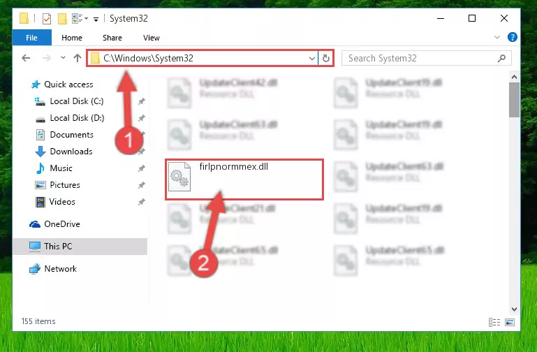
Task: Toggle the pin next to Videos
Action: (x=142, y=202)
